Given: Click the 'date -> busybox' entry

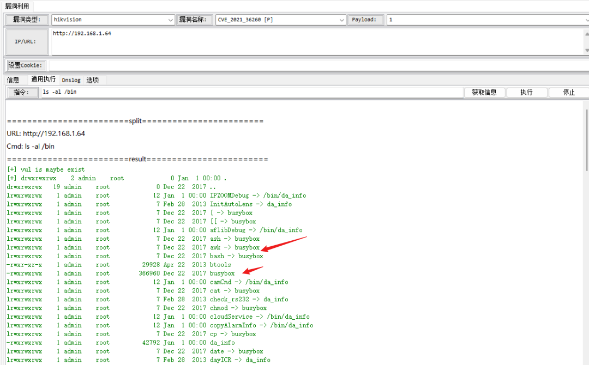Looking at the screenshot, I should 236,351.
